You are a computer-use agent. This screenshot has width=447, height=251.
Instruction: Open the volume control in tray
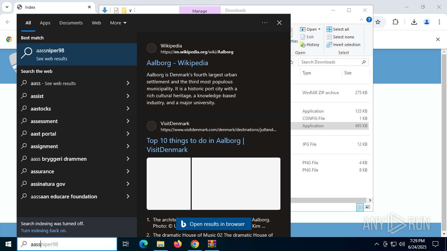402,244
